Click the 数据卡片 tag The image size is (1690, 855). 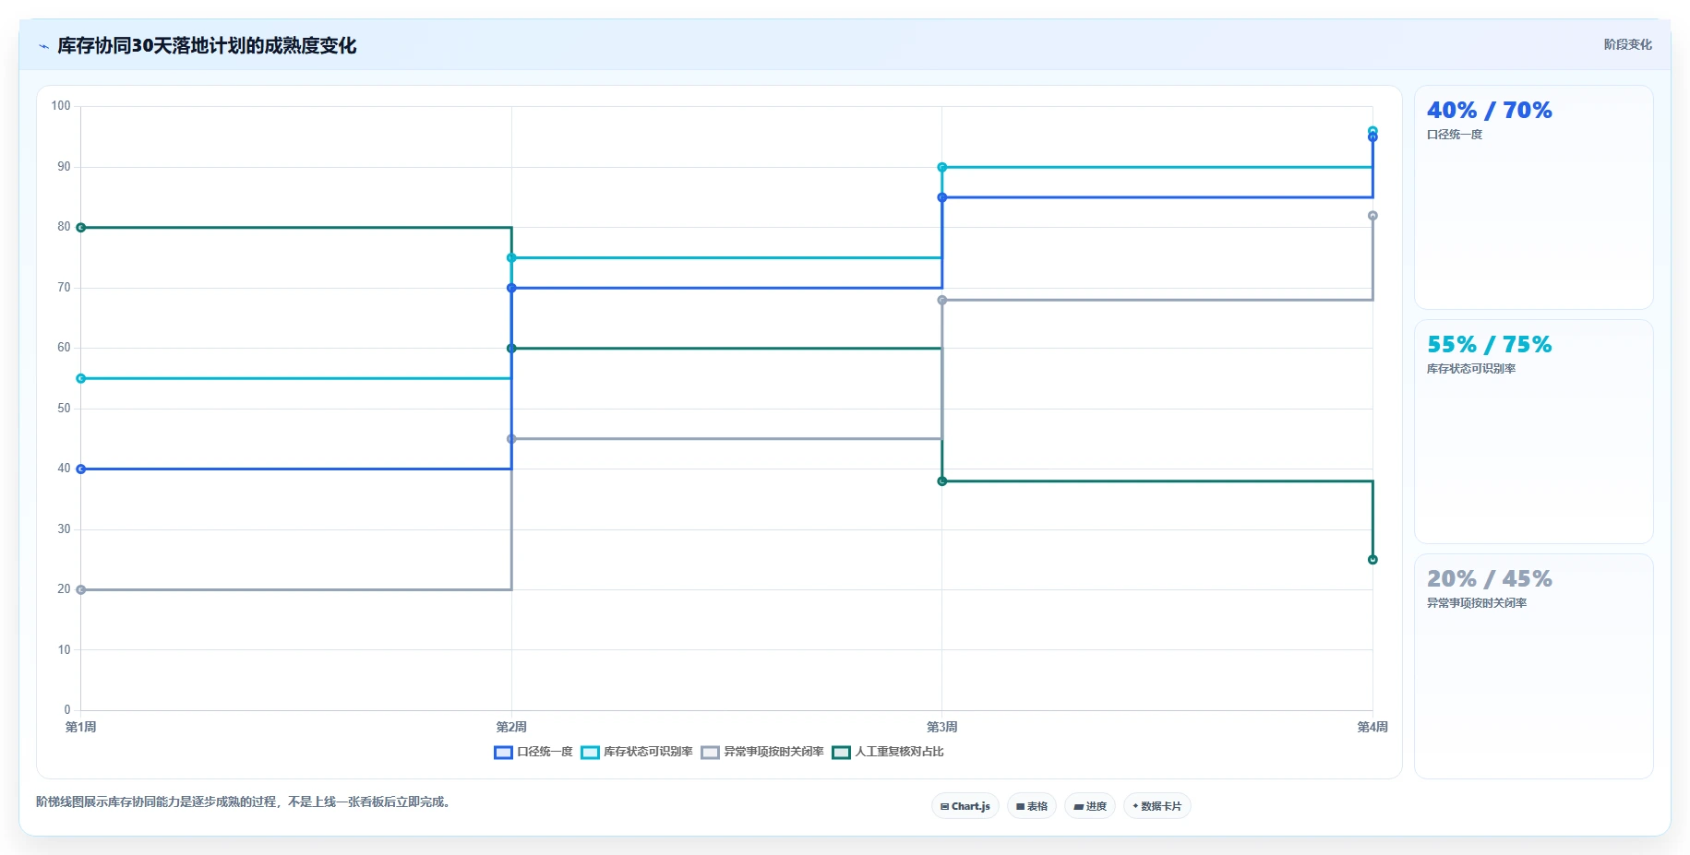tap(1157, 806)
